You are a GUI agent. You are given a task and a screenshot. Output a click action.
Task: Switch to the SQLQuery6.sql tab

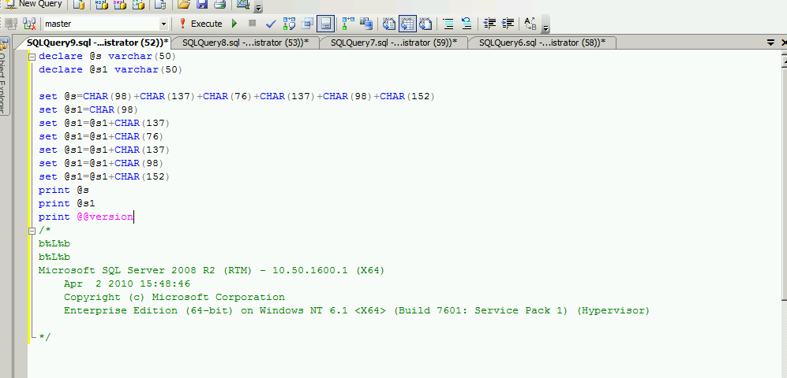(542, 43)
